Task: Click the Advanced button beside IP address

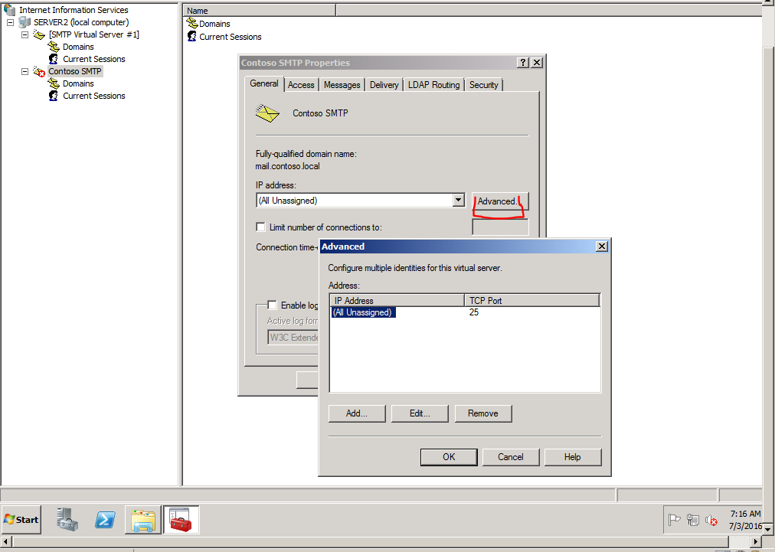Action: tap(500, 201)
